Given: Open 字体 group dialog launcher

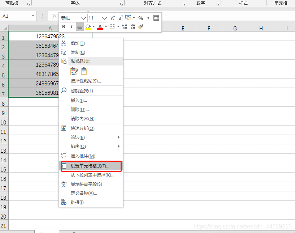Looking at the screenshot, I should tap(121, 4).
